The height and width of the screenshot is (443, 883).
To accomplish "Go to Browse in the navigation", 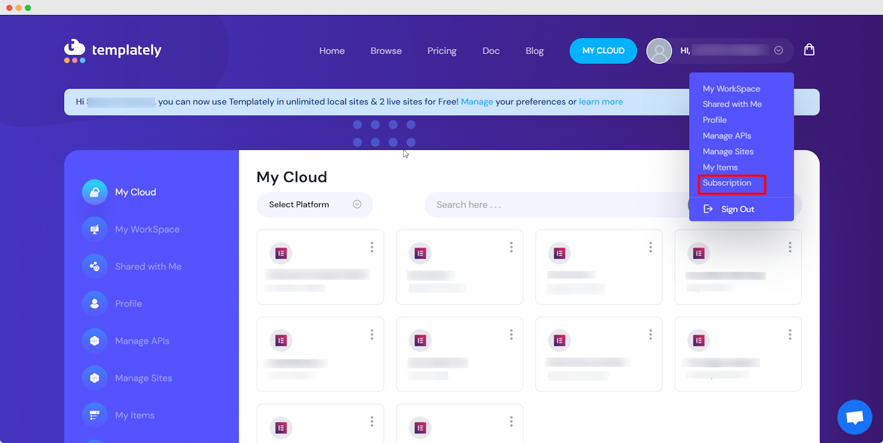I will tap(386, 51).
